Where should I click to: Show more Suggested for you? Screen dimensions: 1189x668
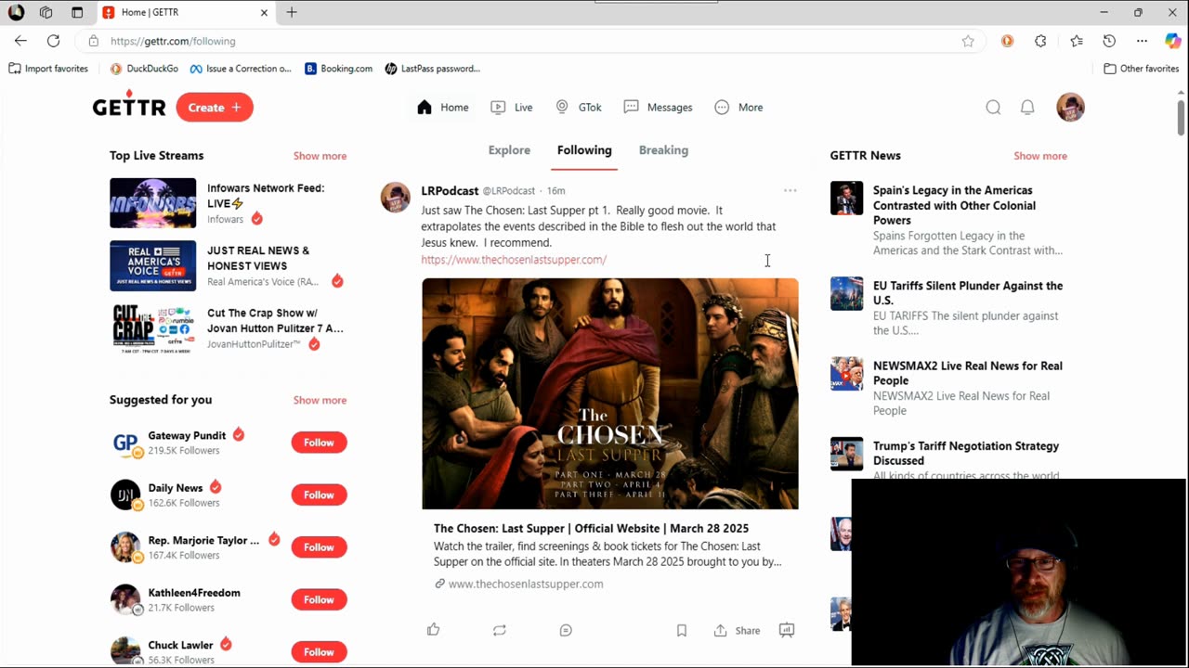pyautogui.click(x=320, y=400)
